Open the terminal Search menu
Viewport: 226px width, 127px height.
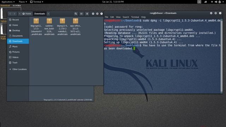[x=126, y=17]
